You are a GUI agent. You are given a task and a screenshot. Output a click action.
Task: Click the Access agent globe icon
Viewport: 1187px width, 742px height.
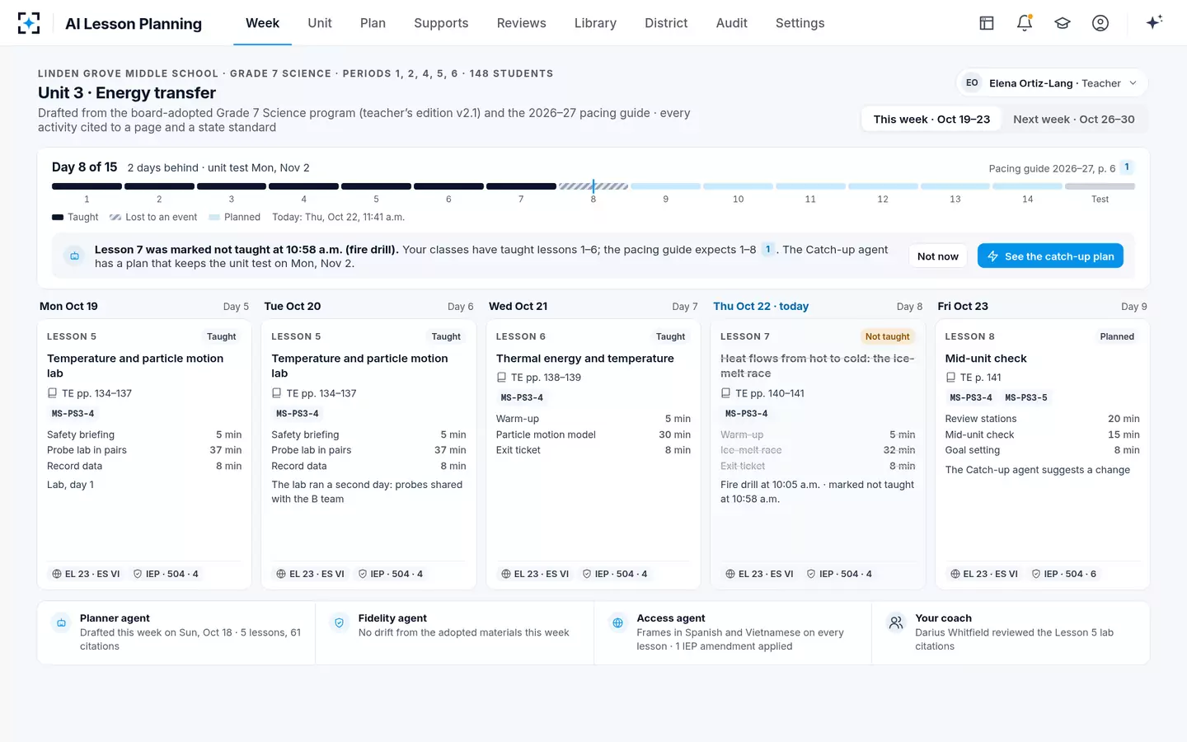(x=617, y=623)
